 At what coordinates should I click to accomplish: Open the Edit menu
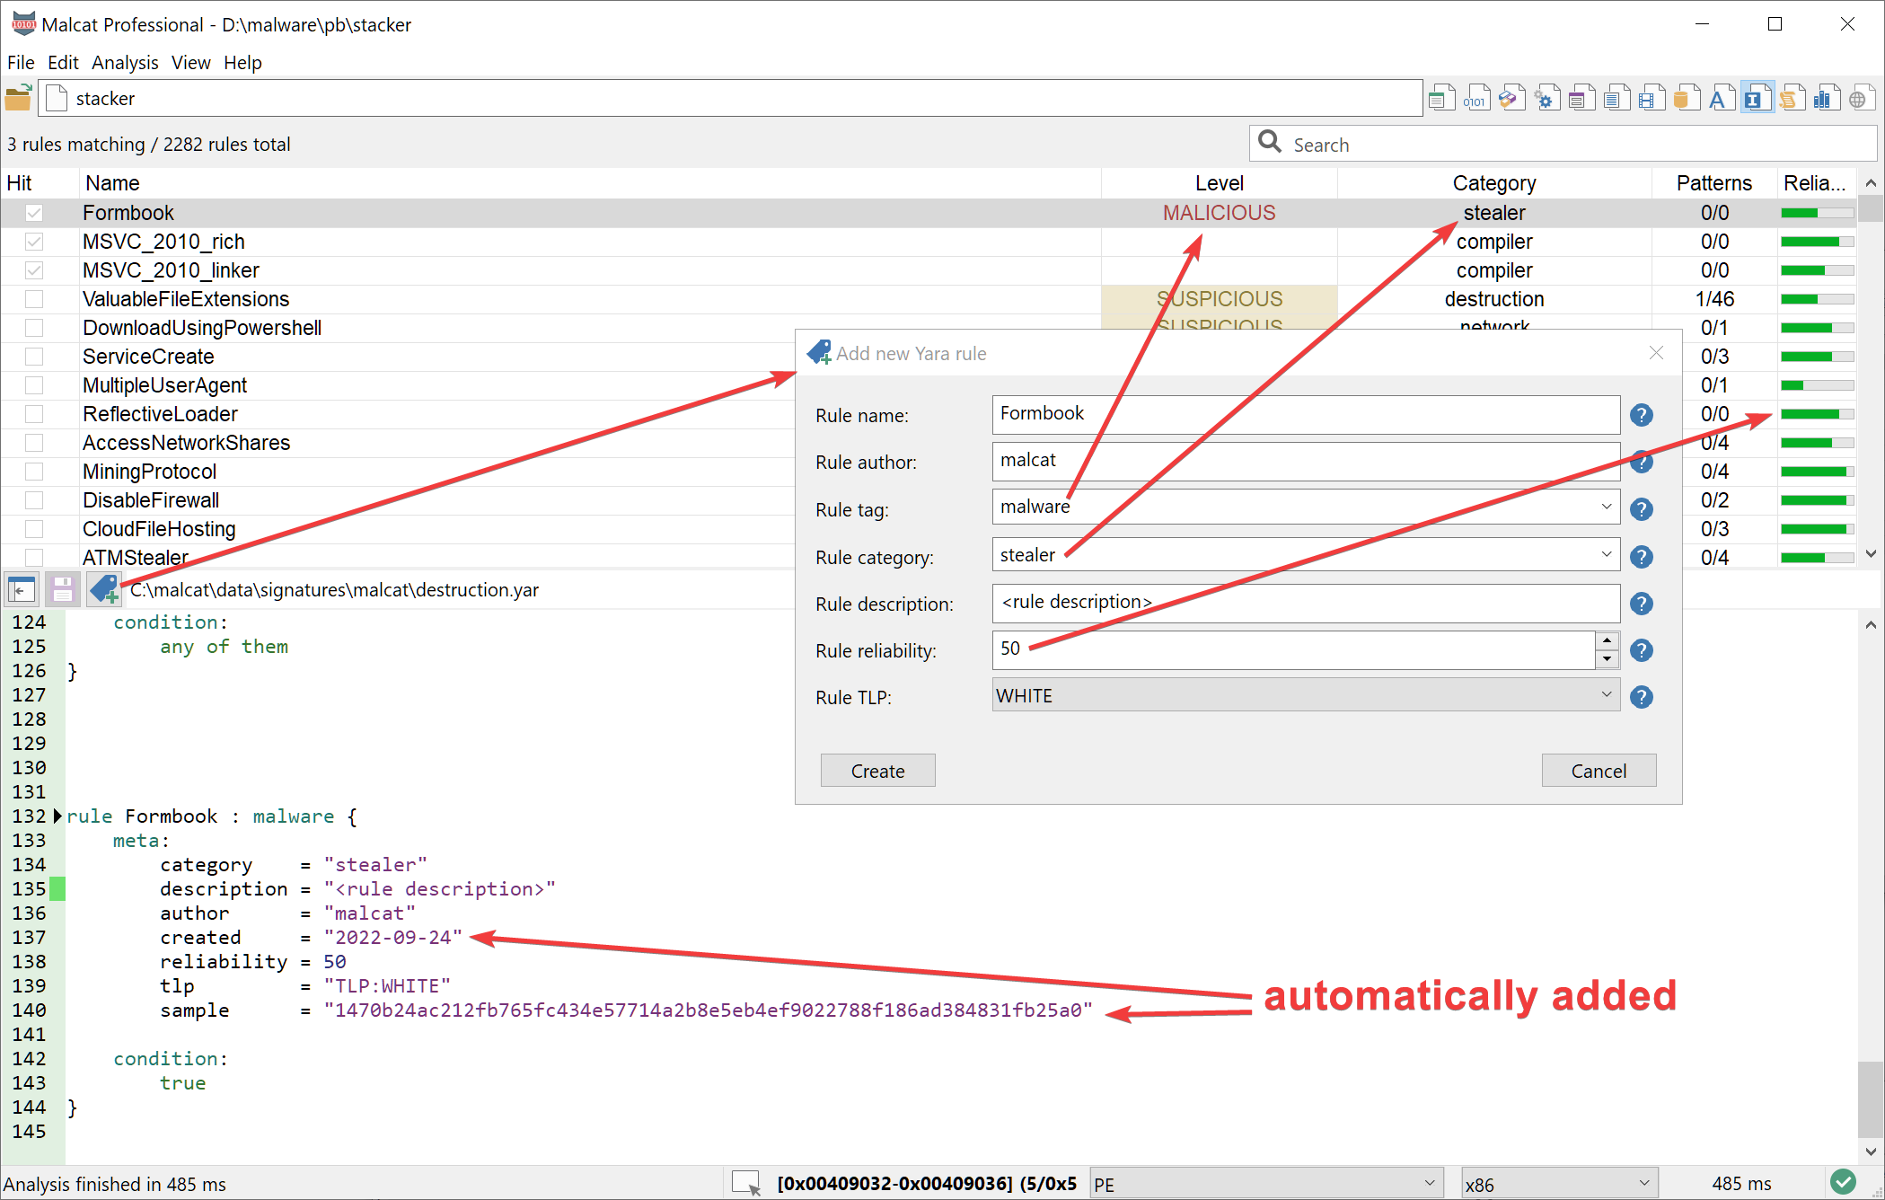click(63, 62)
